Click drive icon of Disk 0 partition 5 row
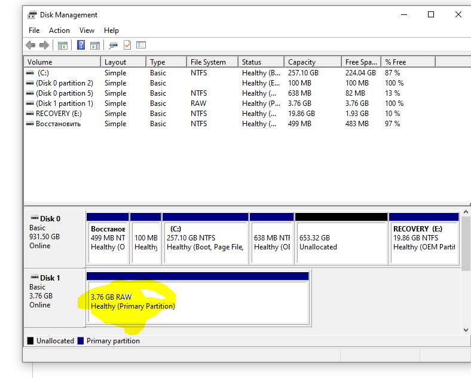 (30, 93)
